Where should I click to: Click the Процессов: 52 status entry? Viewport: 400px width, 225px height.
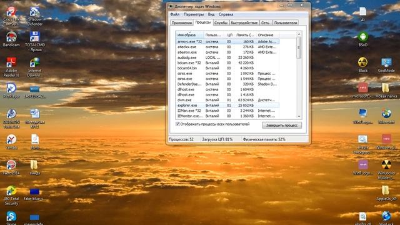[181, 139]
